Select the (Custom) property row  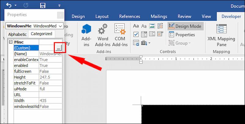26,48
